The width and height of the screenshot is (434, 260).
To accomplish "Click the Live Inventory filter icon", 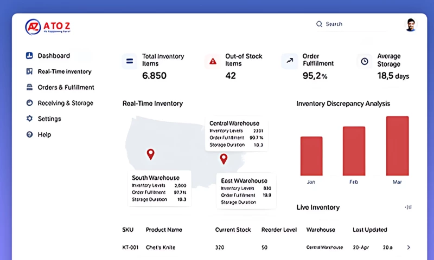I will point(409,207).
